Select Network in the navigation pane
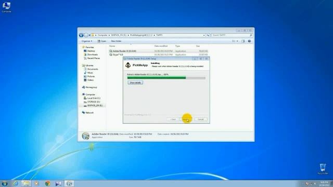This screenshot has width=333, height=187. [89, 113]
